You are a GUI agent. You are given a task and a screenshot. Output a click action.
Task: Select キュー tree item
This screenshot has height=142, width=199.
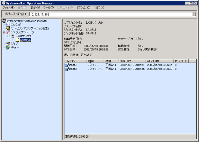pyautogui.click(x=15, y=47)
